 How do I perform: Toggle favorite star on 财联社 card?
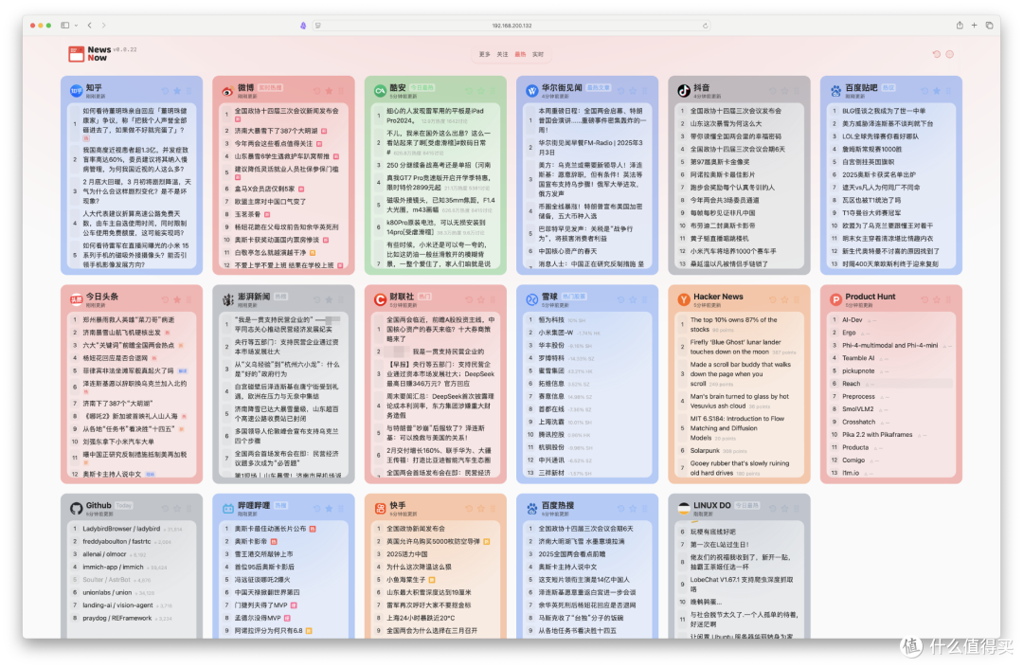[481, 299]
